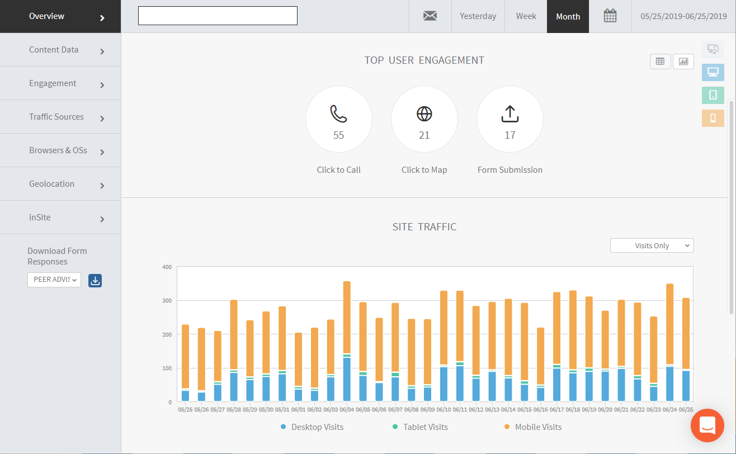Click the Click to Call engagement circle
Screen dimensions: 736x454
[x=338, y=119]
